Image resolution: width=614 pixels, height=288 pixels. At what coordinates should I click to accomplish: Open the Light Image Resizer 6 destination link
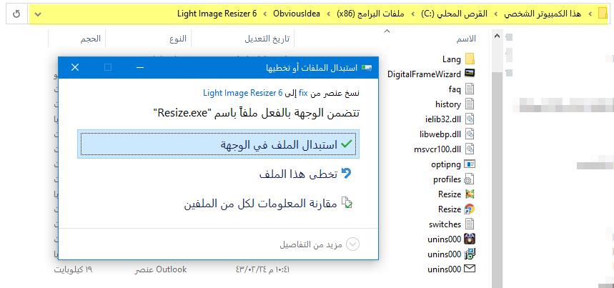[x=243, y=93]
